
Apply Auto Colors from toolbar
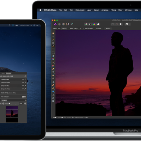94,24
